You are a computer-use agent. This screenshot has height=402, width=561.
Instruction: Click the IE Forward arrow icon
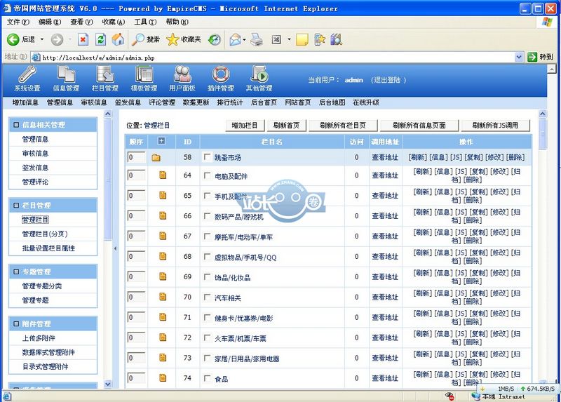pos(57,39)
